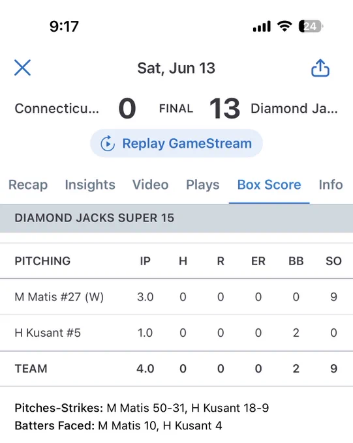Screen dimensions: 353x443
Task: Open the Info tab
Action: coord(331,185)
